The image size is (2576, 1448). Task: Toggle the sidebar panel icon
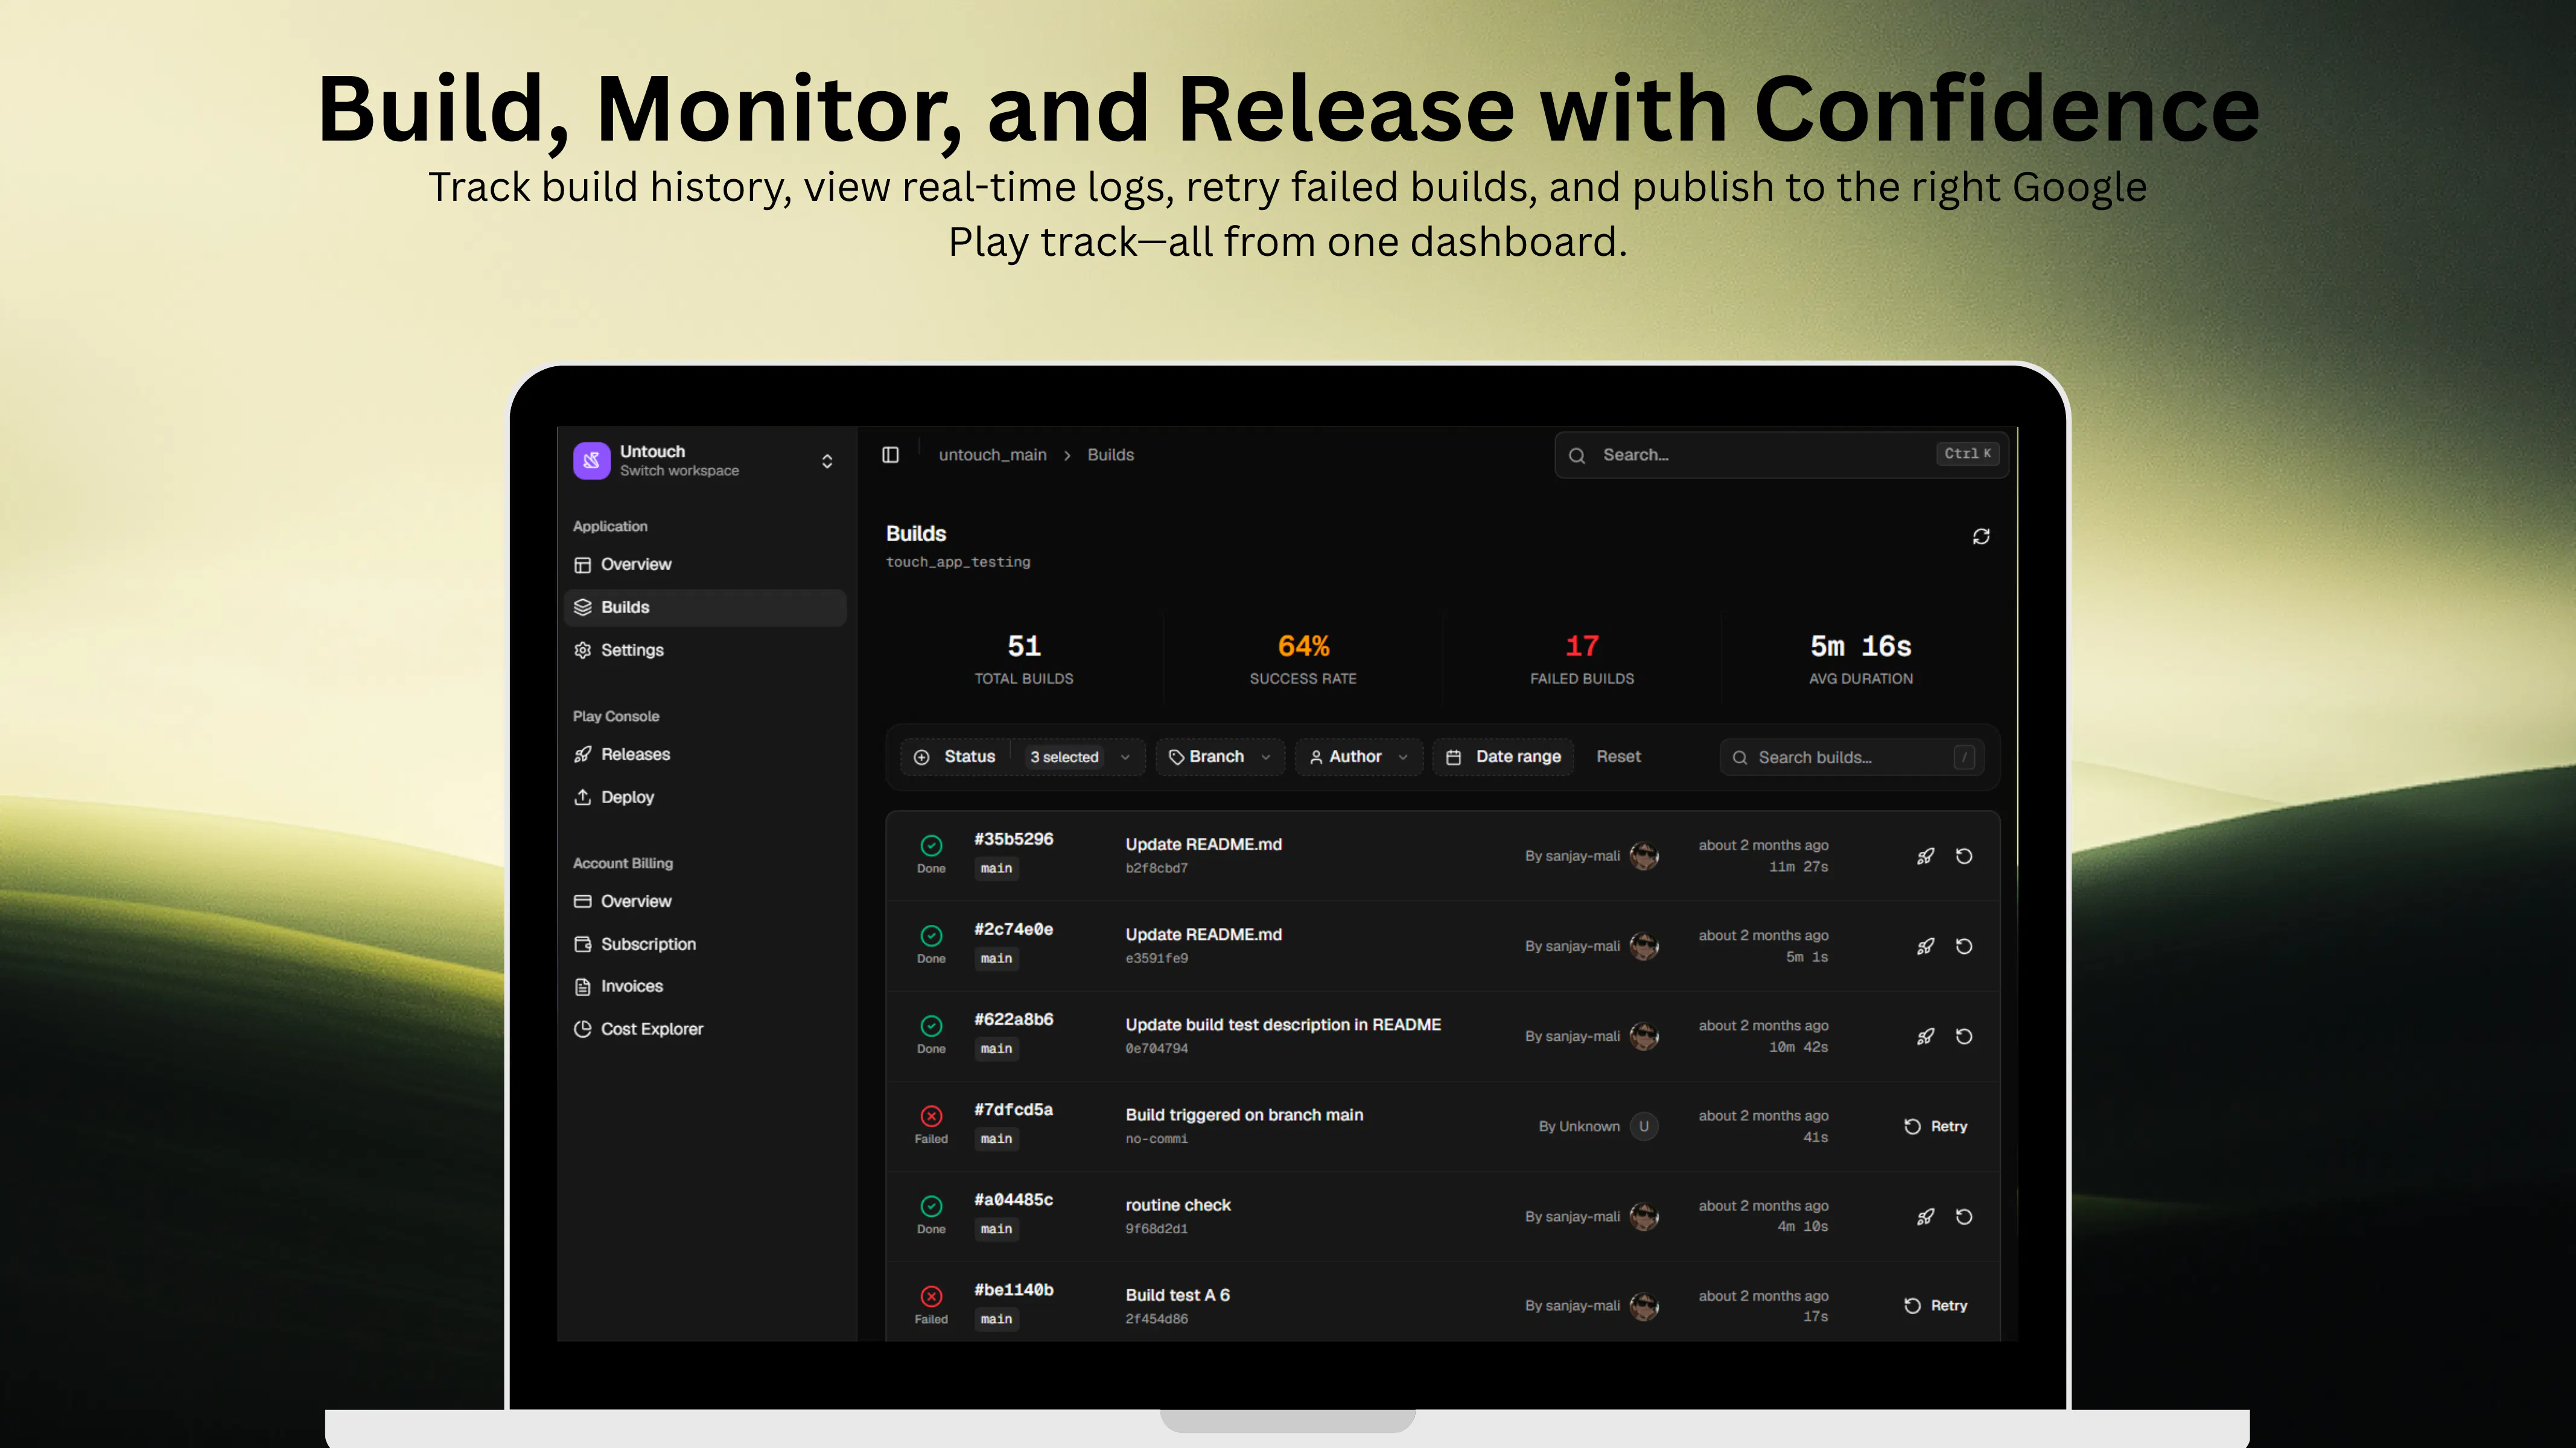pyautogui.click(x=890, y=455)
